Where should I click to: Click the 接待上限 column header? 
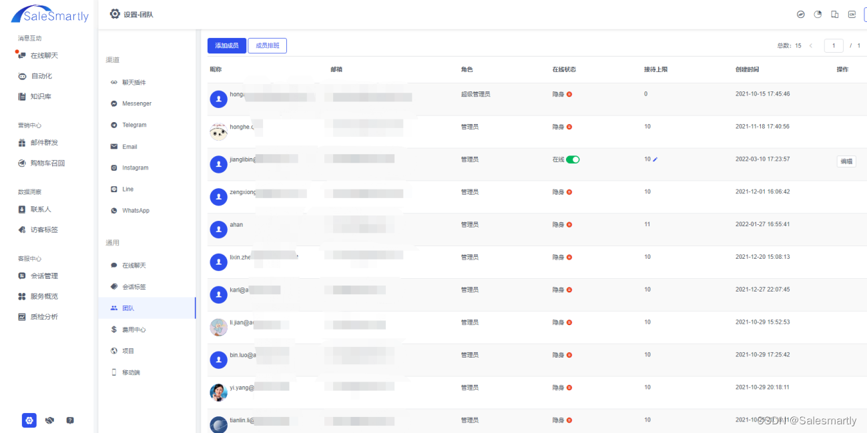[655, 69]
